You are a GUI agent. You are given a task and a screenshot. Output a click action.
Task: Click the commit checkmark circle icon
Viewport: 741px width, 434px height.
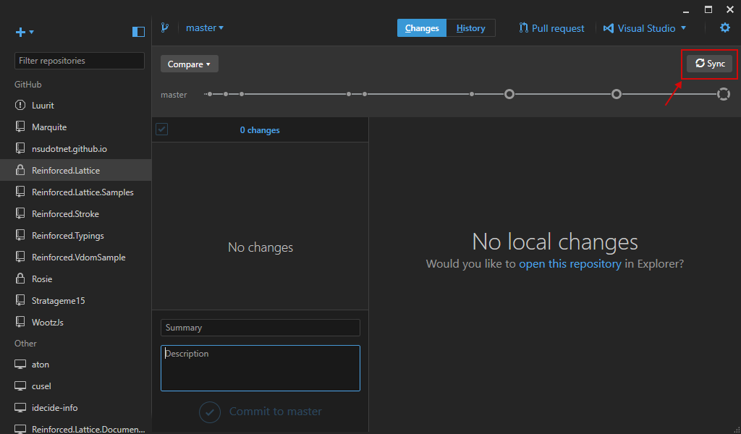210,412
